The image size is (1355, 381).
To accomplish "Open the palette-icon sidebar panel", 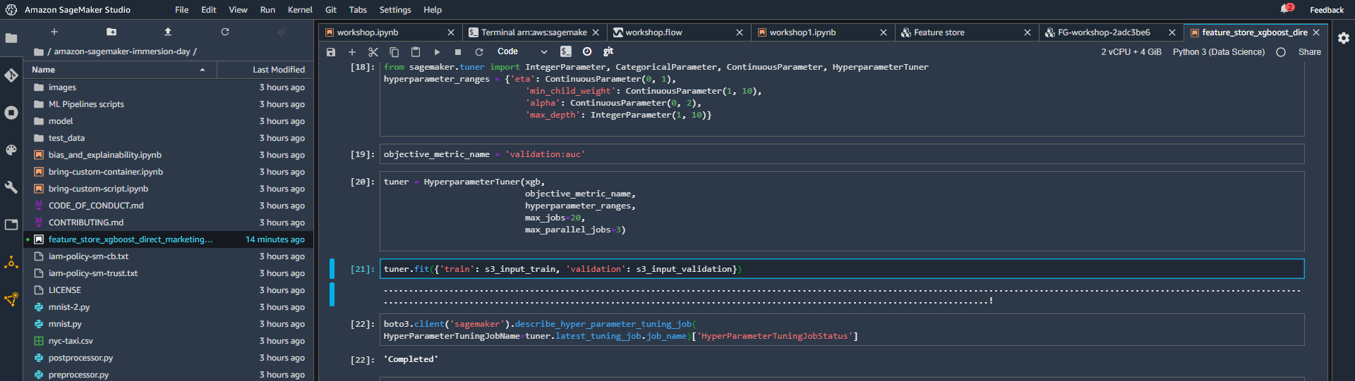I will click(11, 150).
